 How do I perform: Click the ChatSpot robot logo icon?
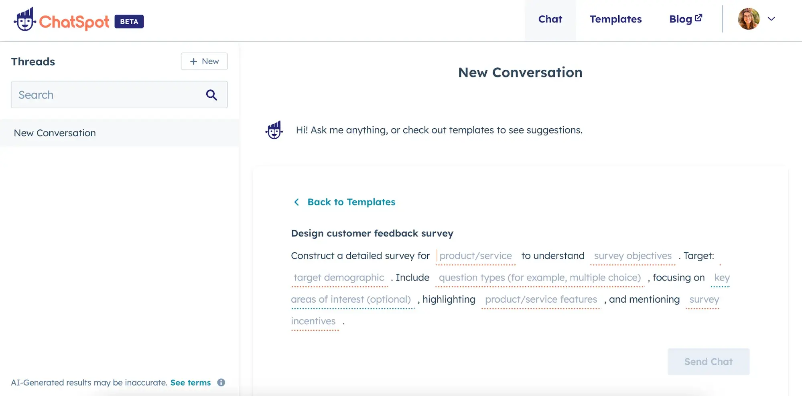(25, 20)
